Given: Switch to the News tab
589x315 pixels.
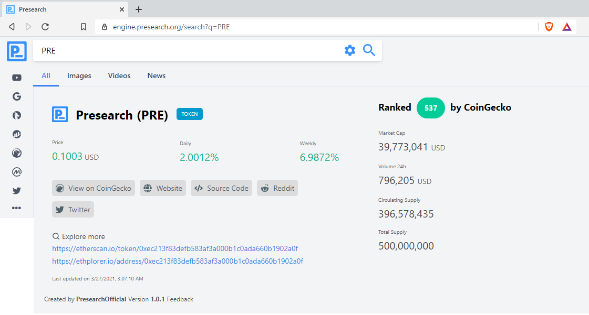Looking at the screenshot, I should [x=156, y=75].
